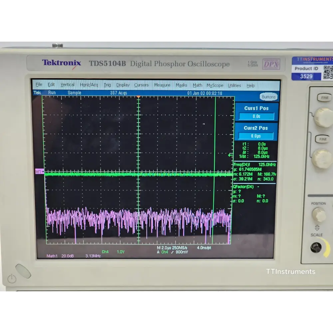Open the Display menu
Viewport: 333px width, 333px height.
[x=123, y=85]
